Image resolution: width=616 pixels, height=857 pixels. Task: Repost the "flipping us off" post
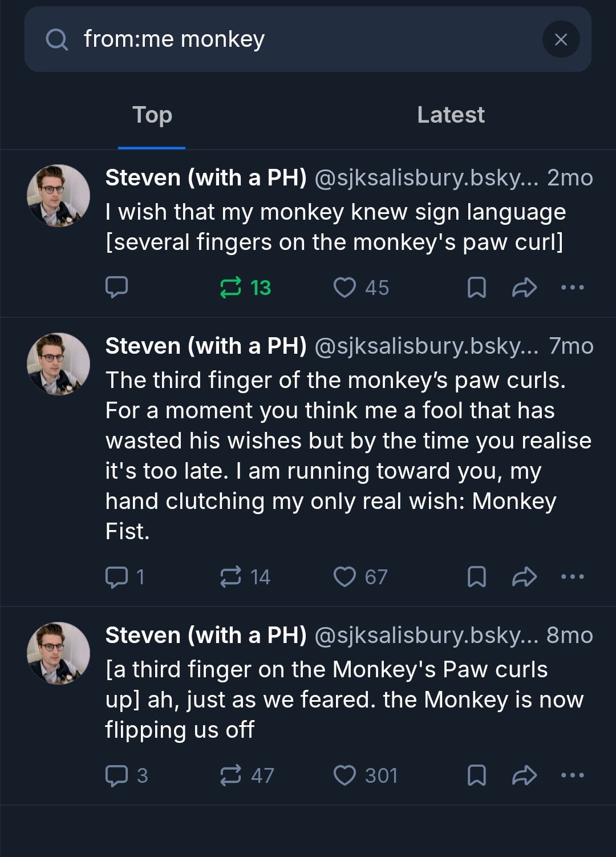click(231, 775)
